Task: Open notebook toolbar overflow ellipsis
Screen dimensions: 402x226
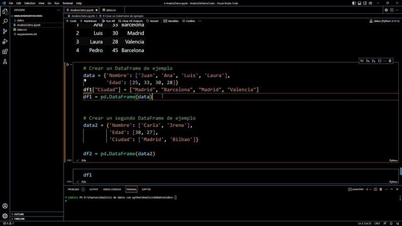Action: (200, 21)
